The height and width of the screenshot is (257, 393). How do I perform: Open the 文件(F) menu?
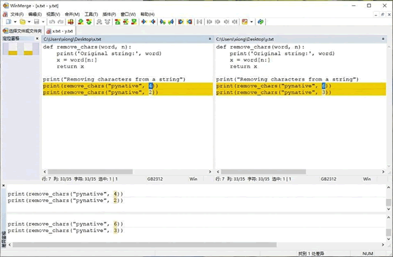[x=17, y=14]
